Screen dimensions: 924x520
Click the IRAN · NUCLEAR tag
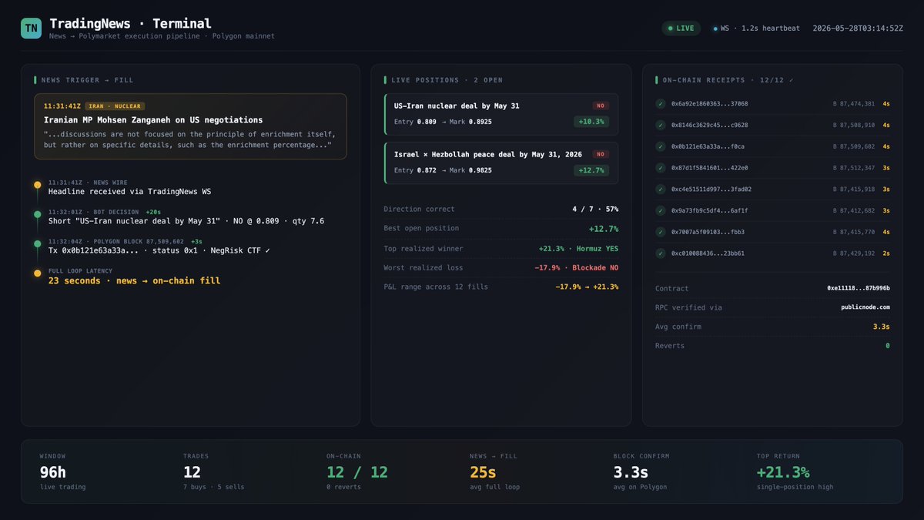[x=115, y=106]
